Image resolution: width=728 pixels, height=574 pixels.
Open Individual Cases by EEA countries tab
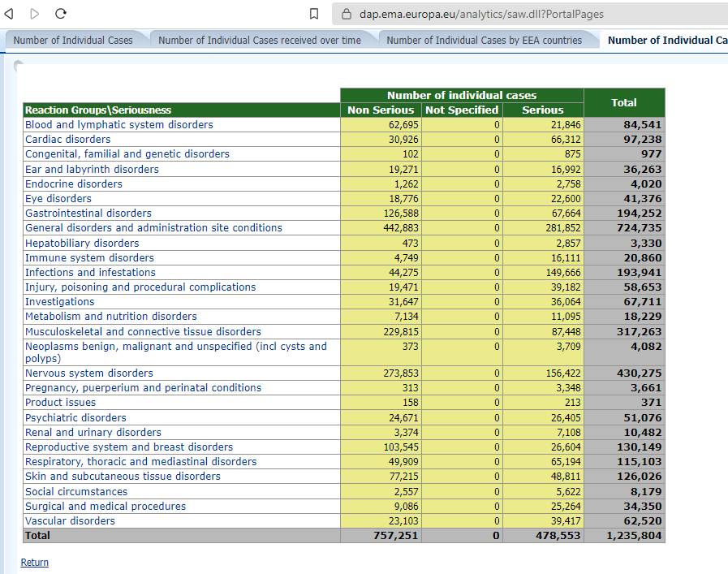tap(484, 40)
